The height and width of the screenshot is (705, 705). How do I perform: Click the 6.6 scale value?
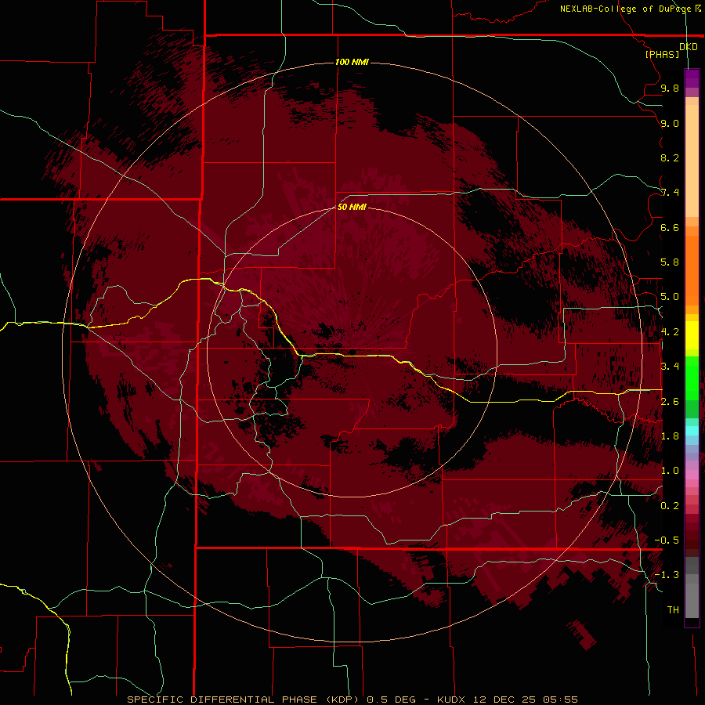point(670,227)
